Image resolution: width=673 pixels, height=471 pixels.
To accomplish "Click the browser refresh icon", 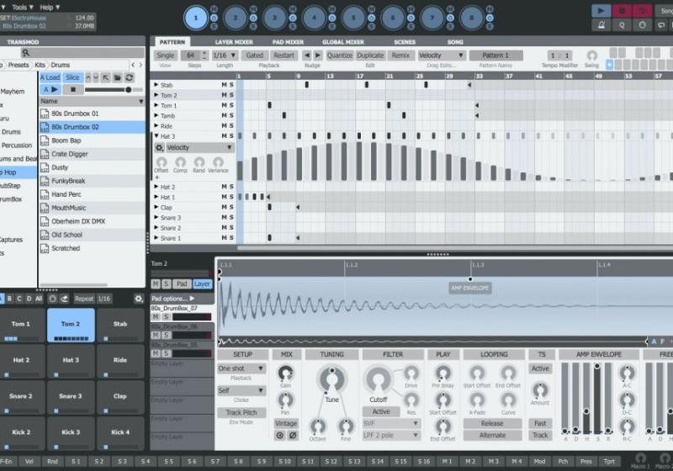I will coord(130,77).
